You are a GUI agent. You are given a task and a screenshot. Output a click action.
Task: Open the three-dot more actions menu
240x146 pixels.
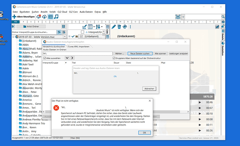click(x=130, y=27)
